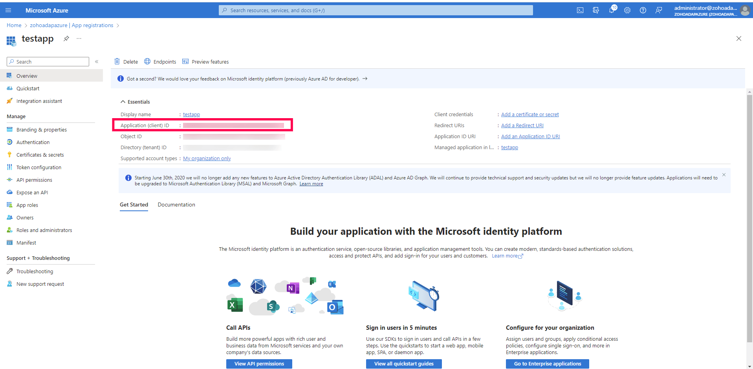Open the portal hamburger menu

click(8, 10)
